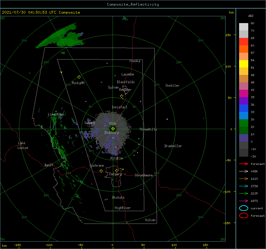266x249 pixels.
Task: Click the red forecast arrow in the legend
Action: coord(244,164)
